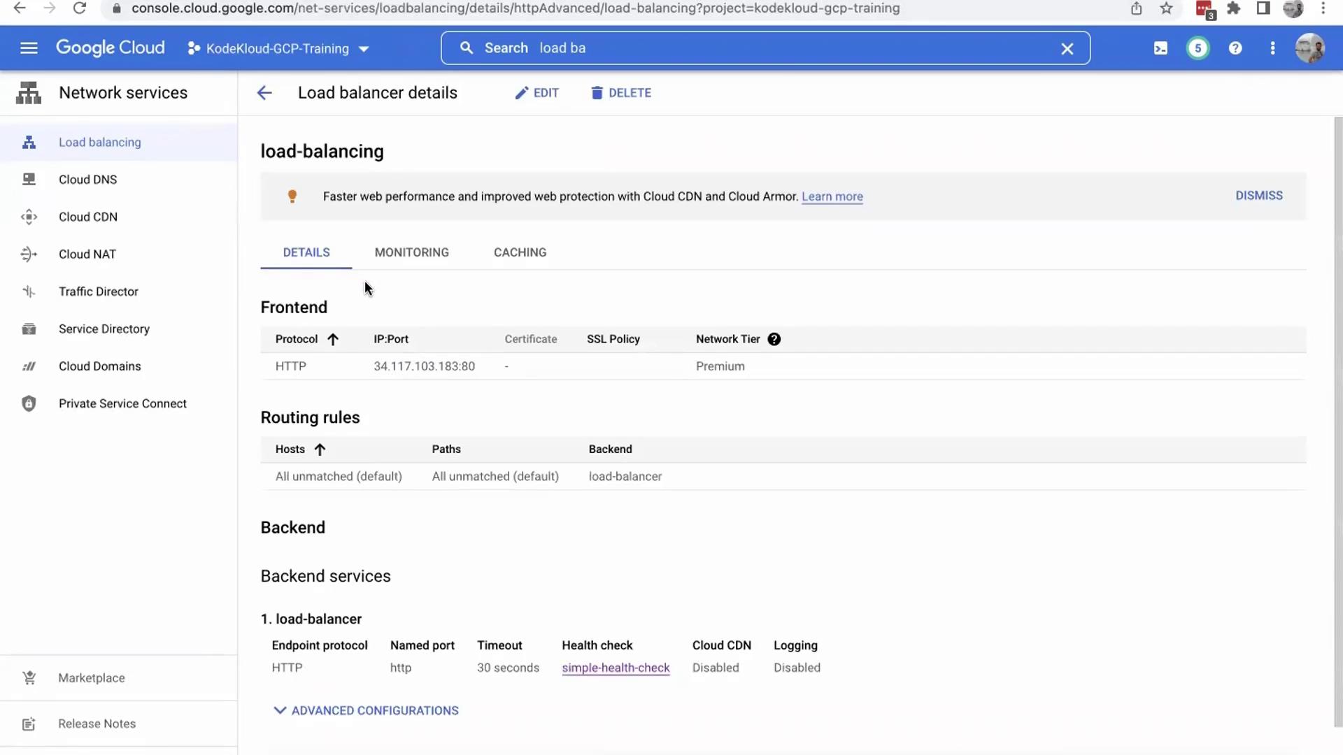Open the help question mark icon
The height and width of the screenshot is (755, 1343).
1235,48
